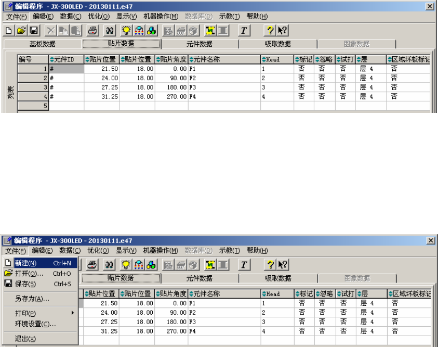Sort by 贴片角度 column header in top window
The height and width of the screenshot is (347, 438).
pos(171,59)
